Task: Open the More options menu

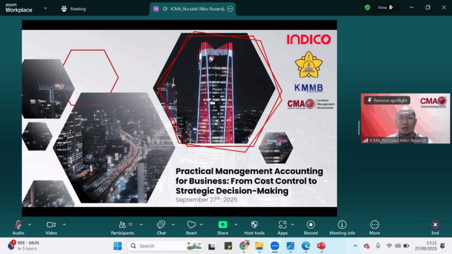Action: click(374, 227)
